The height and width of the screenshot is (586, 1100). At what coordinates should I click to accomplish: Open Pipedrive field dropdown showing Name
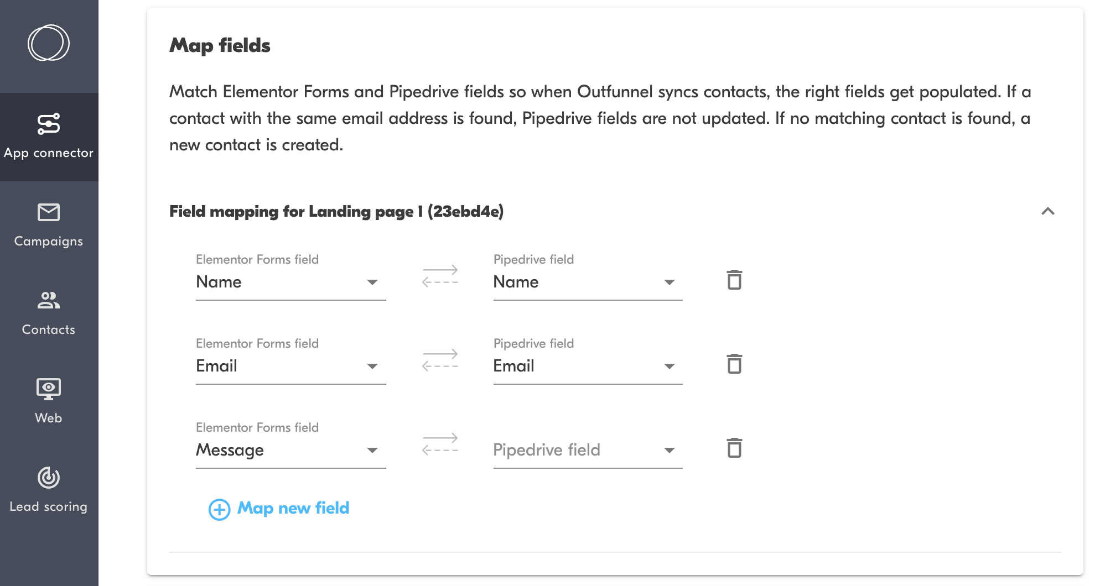click(588, 282)
